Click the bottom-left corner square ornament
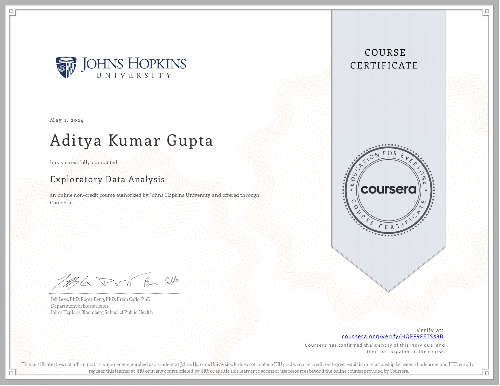 coord(12,373)
